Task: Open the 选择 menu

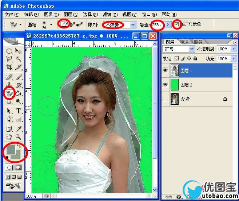Action: point(90,15)
